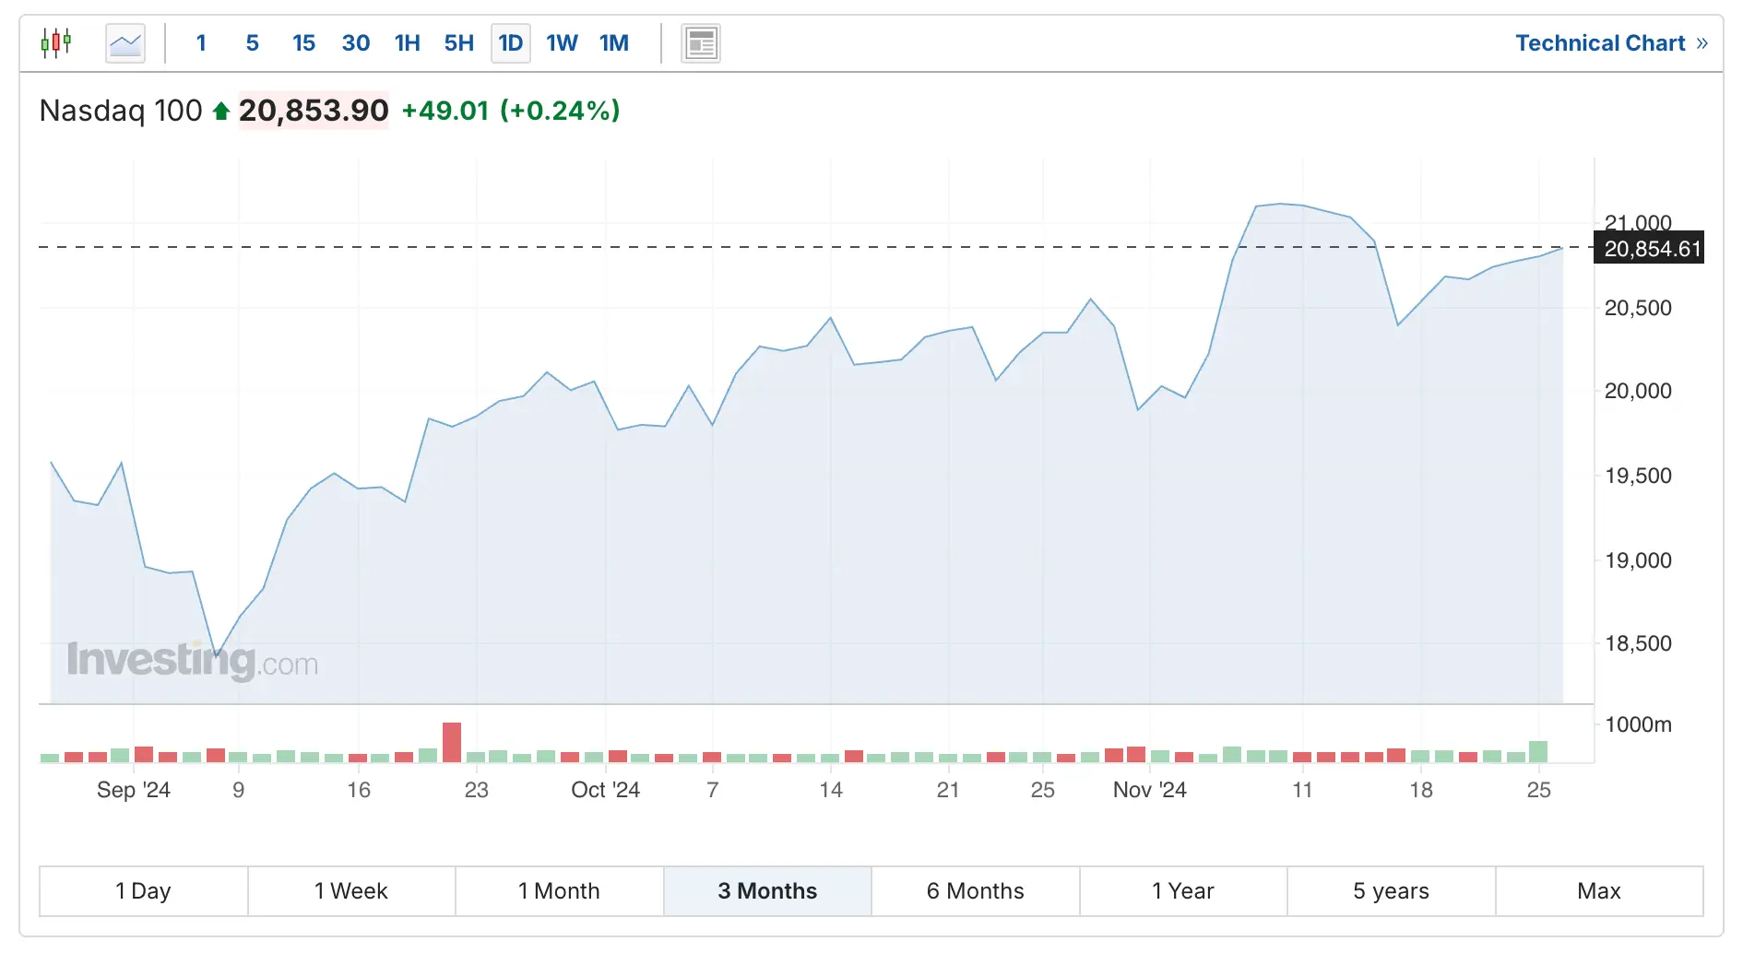Image resolution: width=1743 pixels, height=953 pixels.
Task: Show the 1 Day range
Action: [x=144, y=891]
